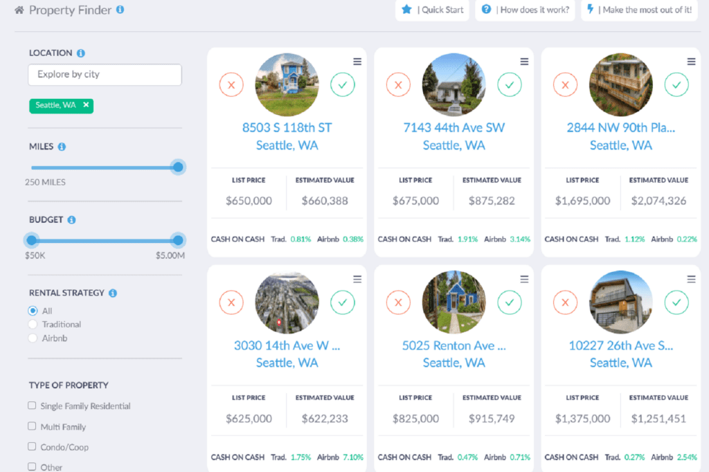Image resolution: width=709 pixels, height=472 pixels.
Task: Approve the 7143 44th Ave SW property
Action: [x=510, y=85]
